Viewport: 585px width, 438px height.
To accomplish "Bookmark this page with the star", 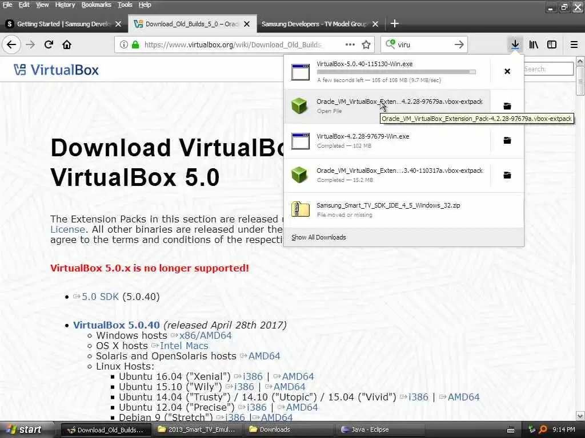I will [366, 44].
